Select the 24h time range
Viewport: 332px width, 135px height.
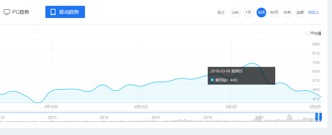click(235, 13)
